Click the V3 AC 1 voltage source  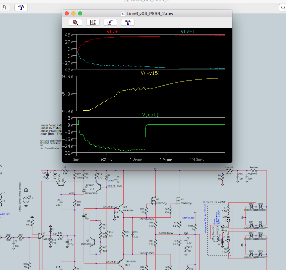tap(26, 200)
